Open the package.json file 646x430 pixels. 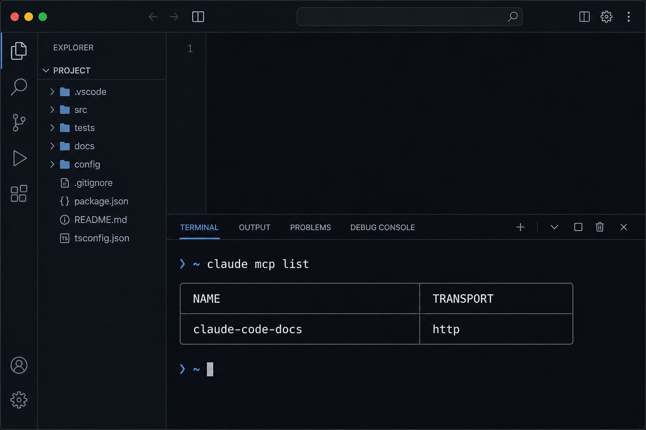coord(102,201)
